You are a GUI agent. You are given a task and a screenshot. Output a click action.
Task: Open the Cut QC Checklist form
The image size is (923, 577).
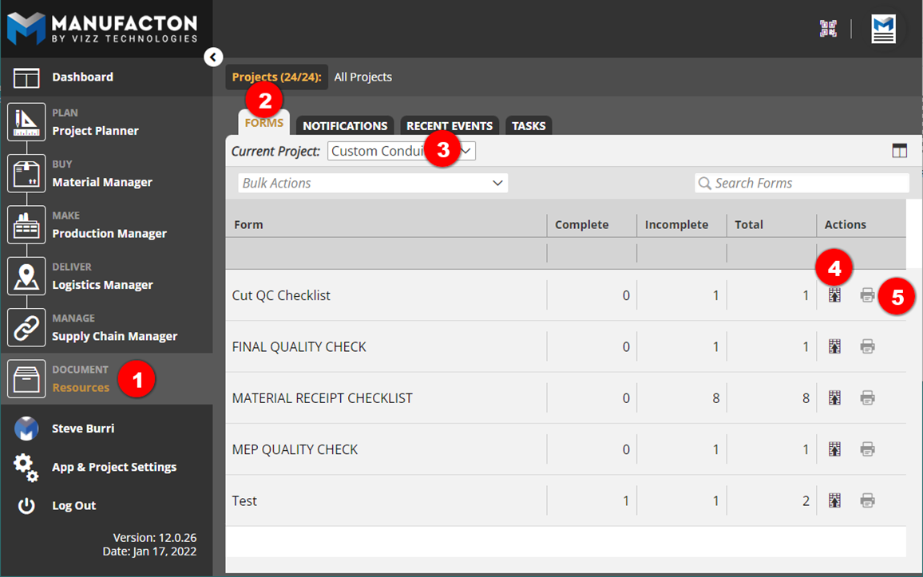click(281, 295)
